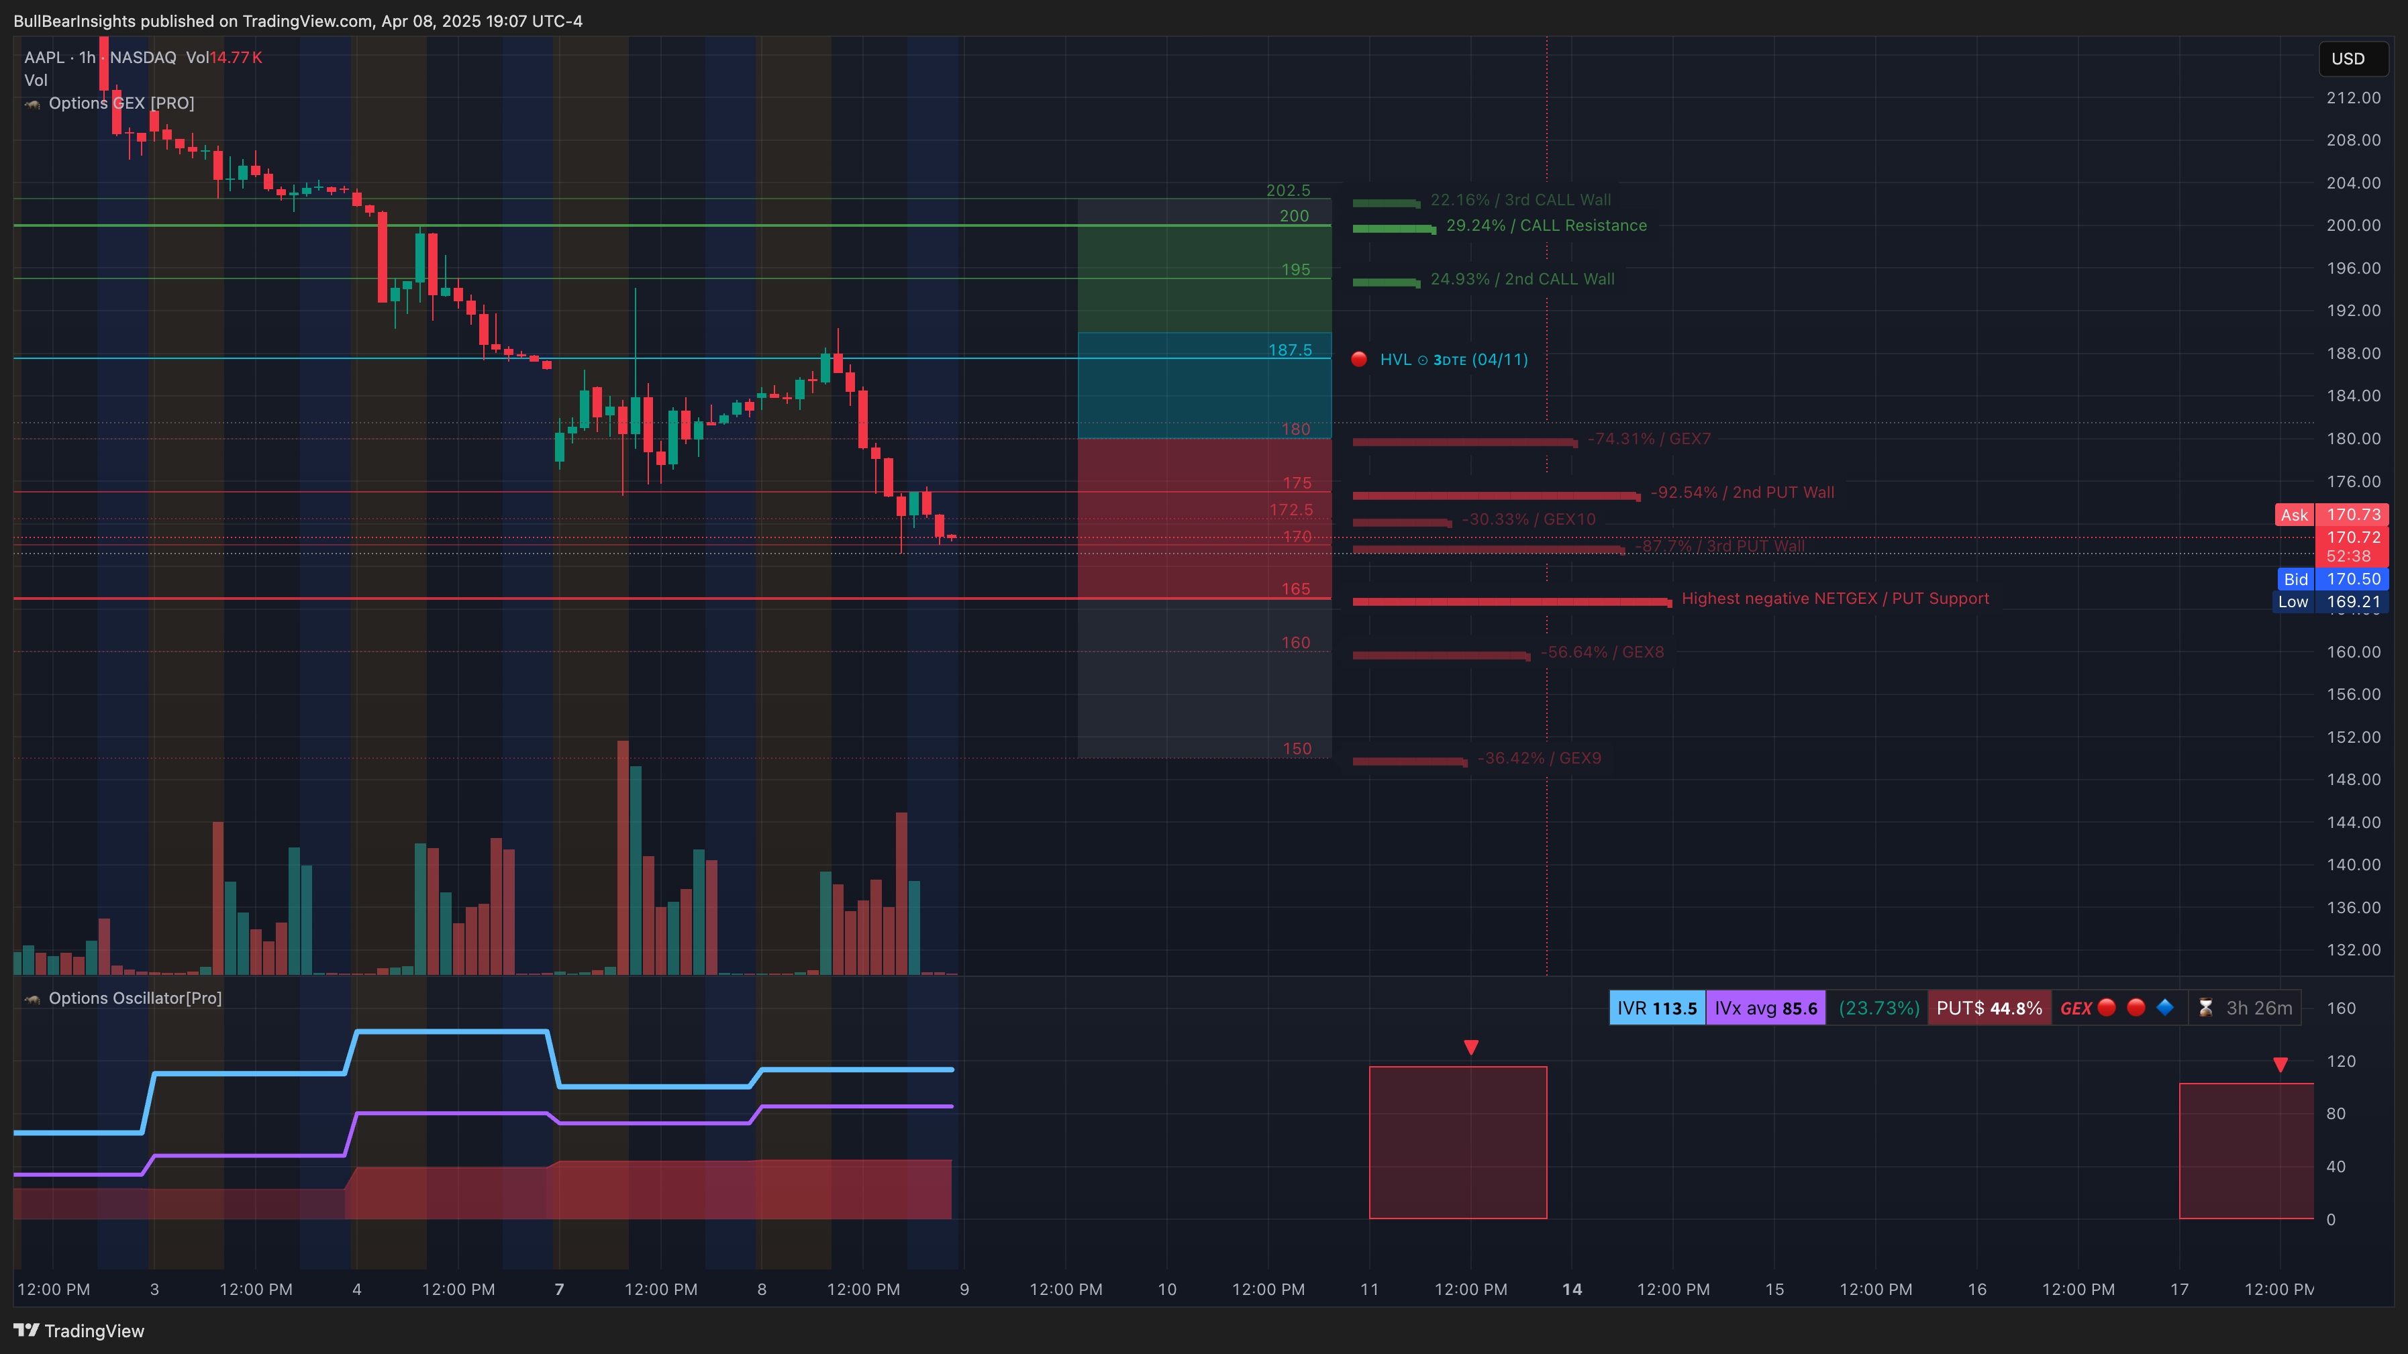Click the '-36.42% / GEX9' label

coord(1540,759)
